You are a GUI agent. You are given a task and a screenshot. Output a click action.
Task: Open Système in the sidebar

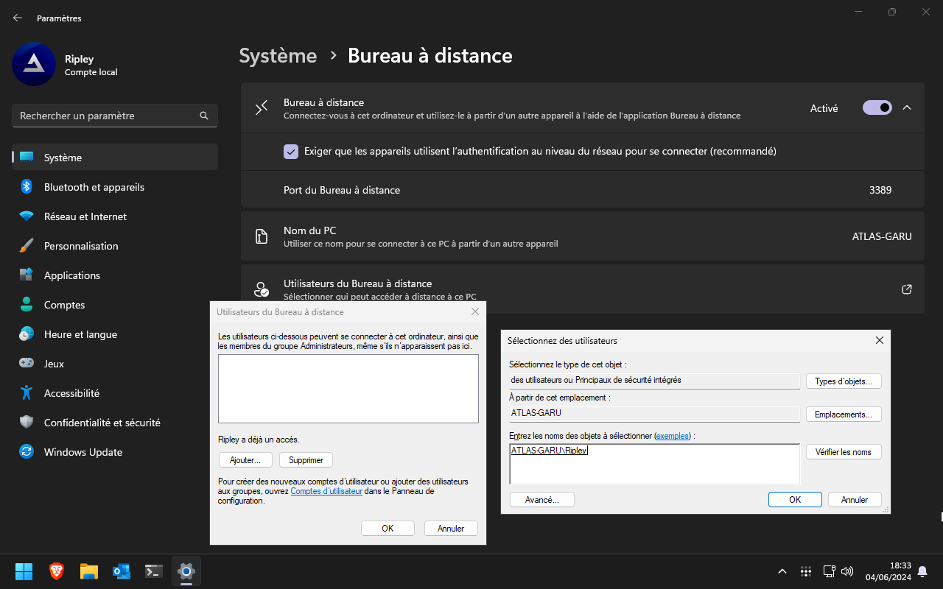click(x=115, y=158)
